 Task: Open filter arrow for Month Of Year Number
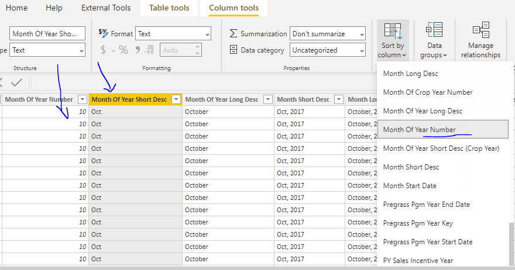click(x=83, y=99)
